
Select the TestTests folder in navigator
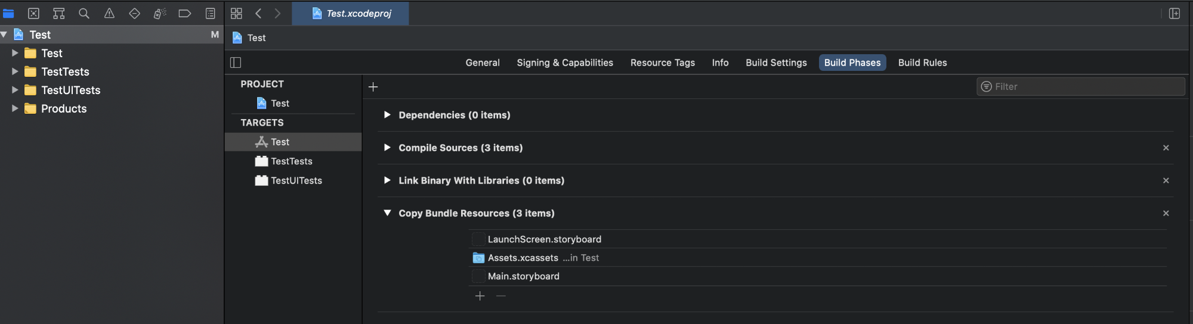112,71
